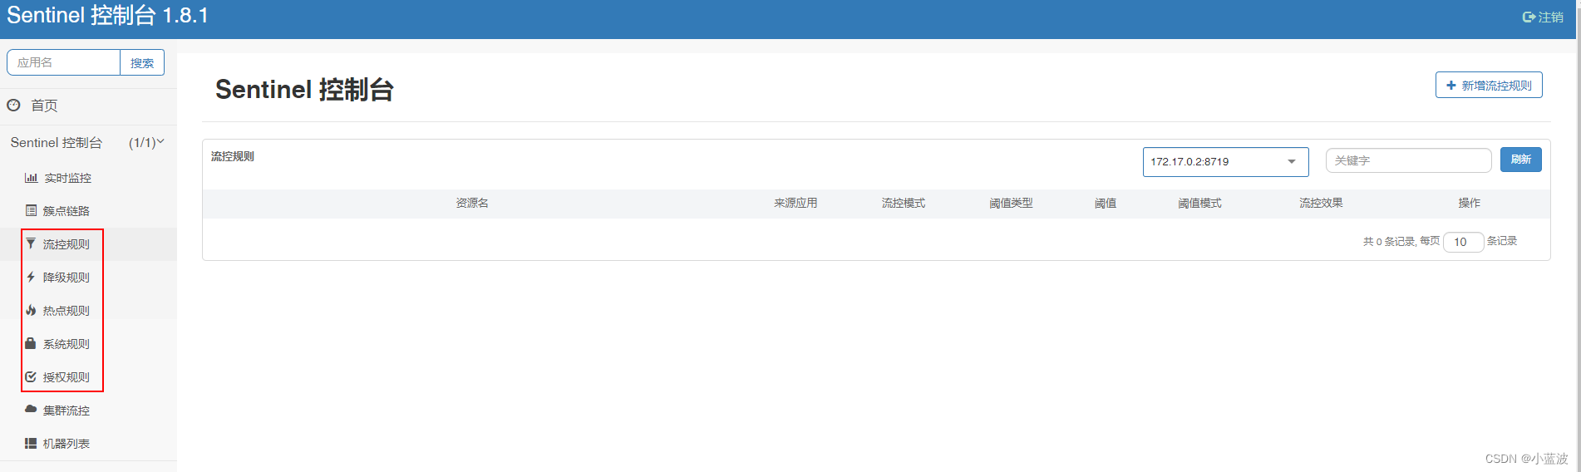
Task: Collapse the Sentinel 控制台 (1/1) app group
Action: pos(88,143)
